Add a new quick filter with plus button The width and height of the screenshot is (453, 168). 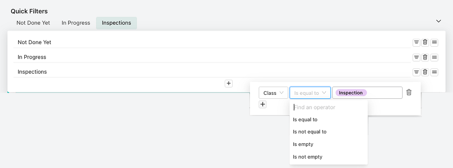[229, 83]
